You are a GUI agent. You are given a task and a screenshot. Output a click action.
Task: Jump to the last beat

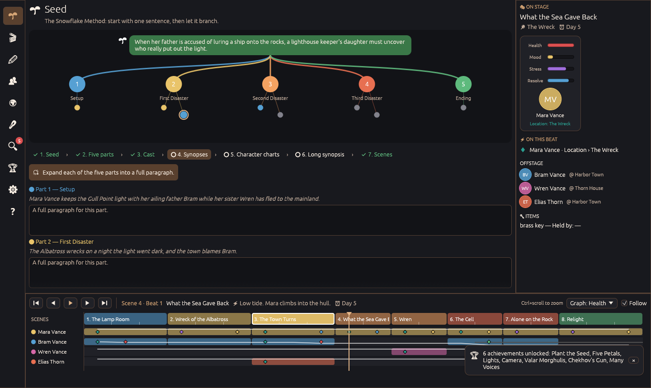[105, 303]
